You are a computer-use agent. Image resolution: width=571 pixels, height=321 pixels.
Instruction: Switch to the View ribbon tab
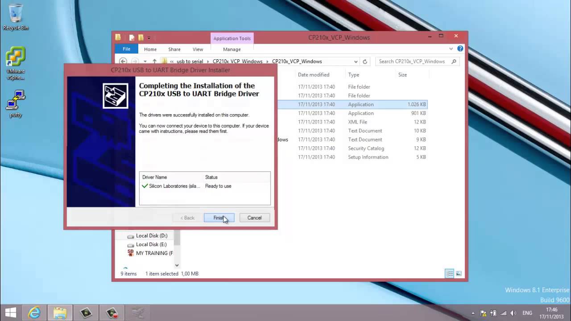(x=198, y=49)
